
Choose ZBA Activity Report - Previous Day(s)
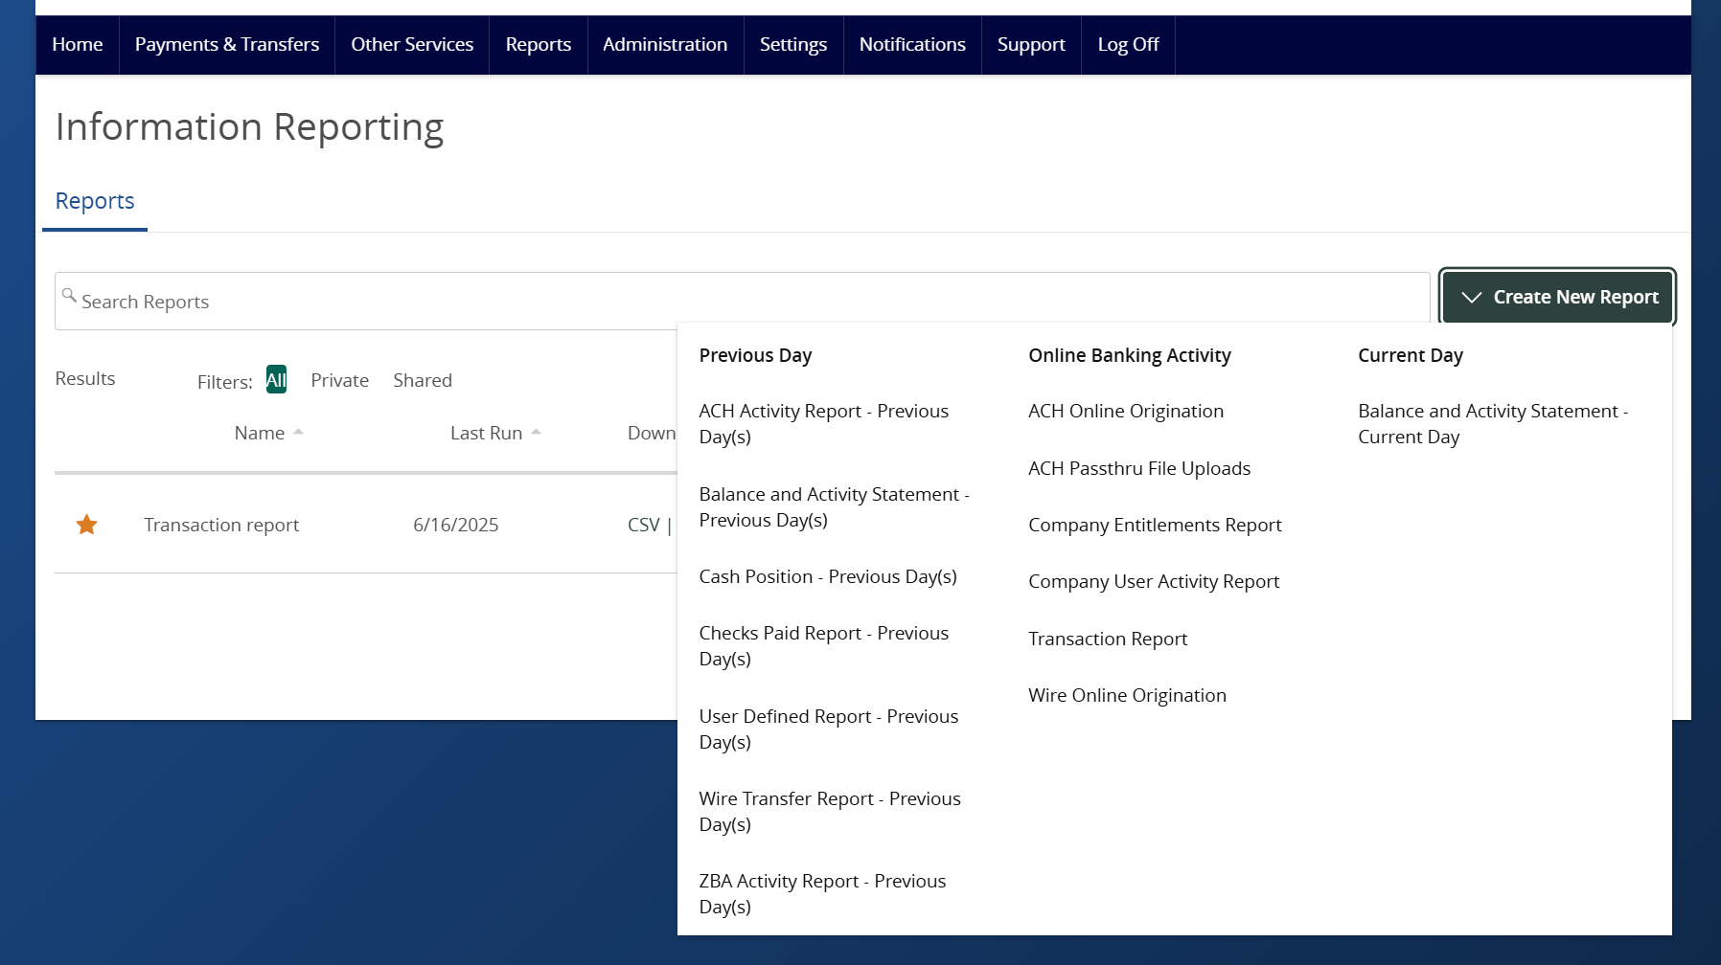pos(822,893)
